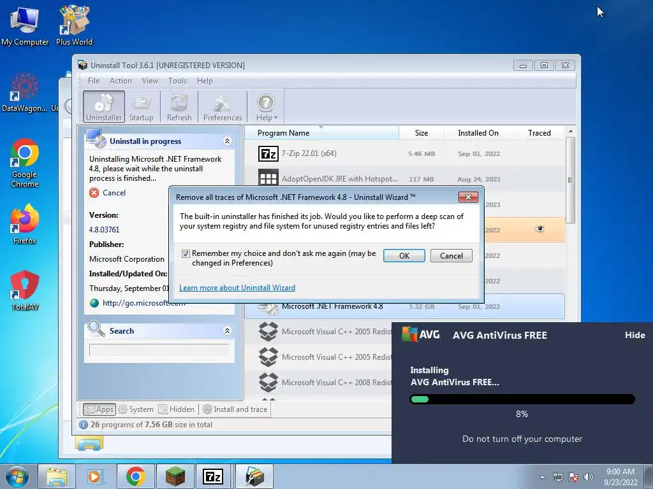
Task: Click the Refresh toolbar icon
Action: tap(179, 107)
